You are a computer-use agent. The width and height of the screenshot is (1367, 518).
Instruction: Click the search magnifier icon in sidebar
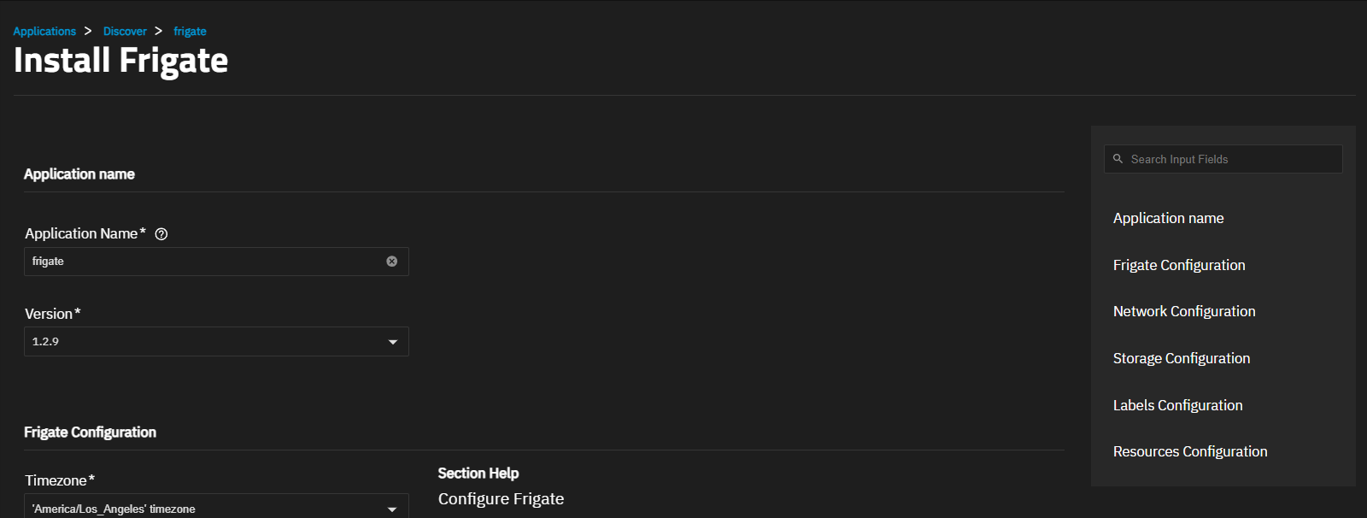tap(1118, 159)
